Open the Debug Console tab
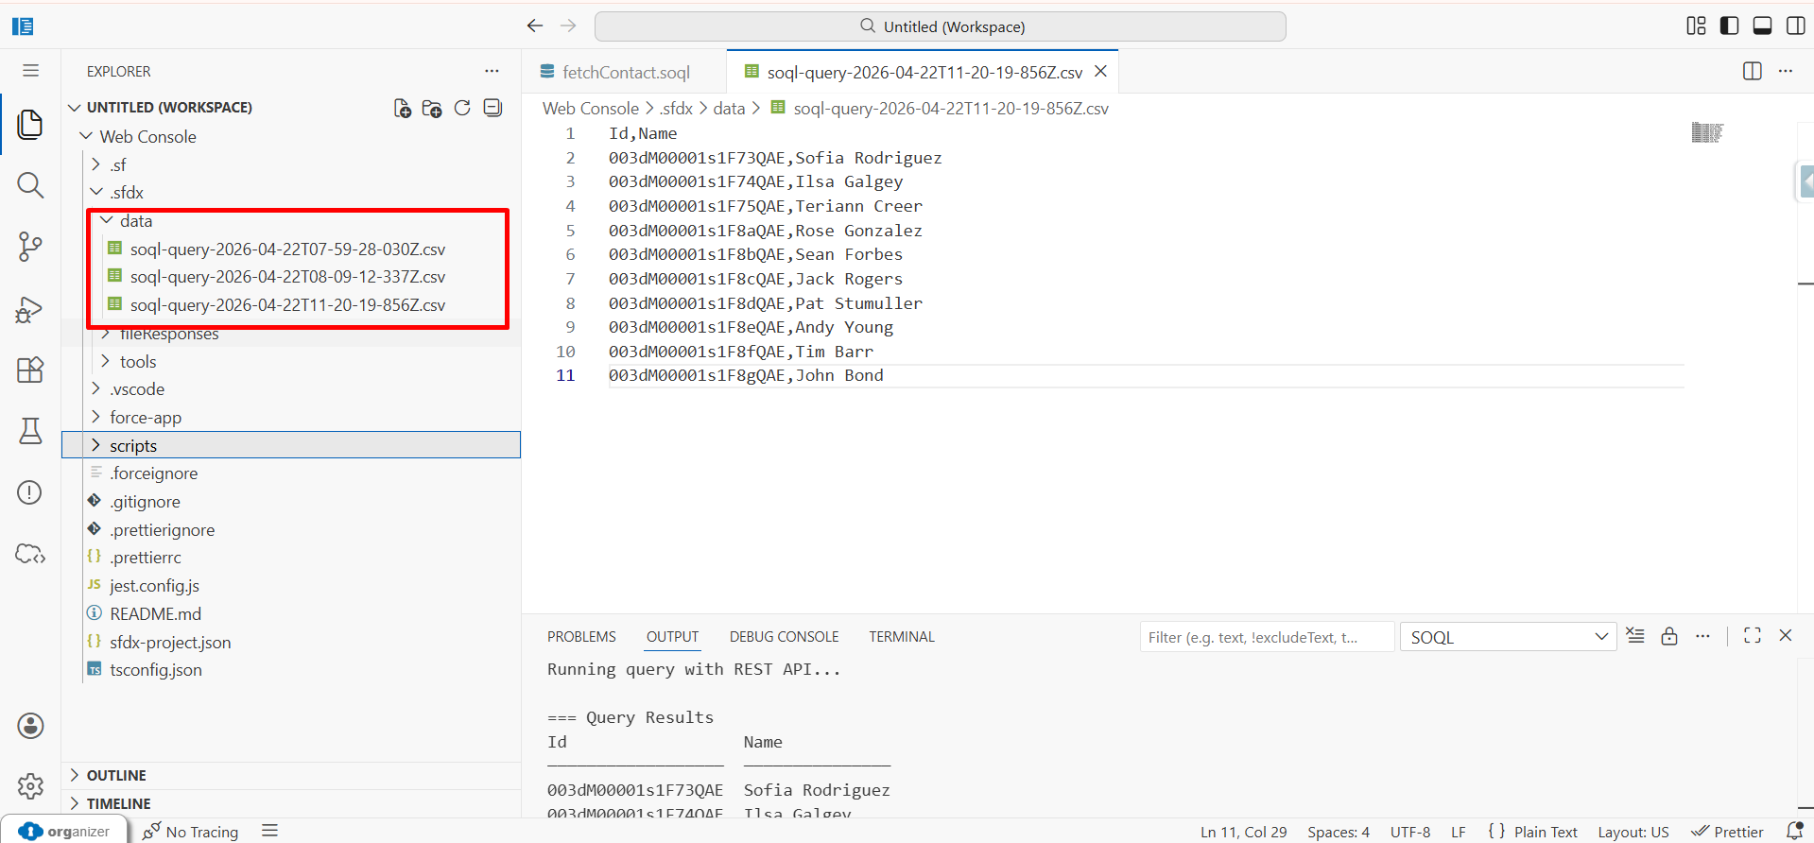The image size is (1814, 843). click(784, 637)
